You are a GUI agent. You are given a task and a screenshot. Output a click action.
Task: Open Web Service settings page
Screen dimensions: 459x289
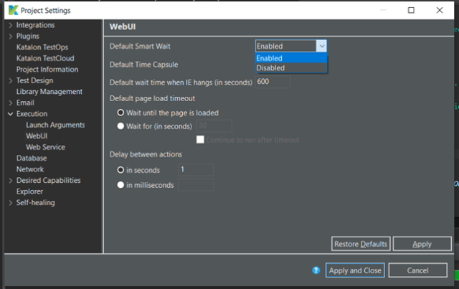(45, 147)
